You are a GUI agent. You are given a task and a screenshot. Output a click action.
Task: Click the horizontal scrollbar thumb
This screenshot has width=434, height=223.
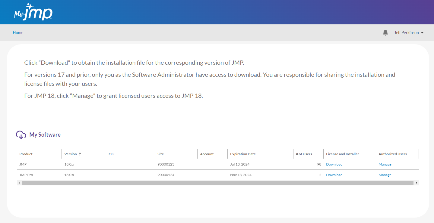click(217, 183)
